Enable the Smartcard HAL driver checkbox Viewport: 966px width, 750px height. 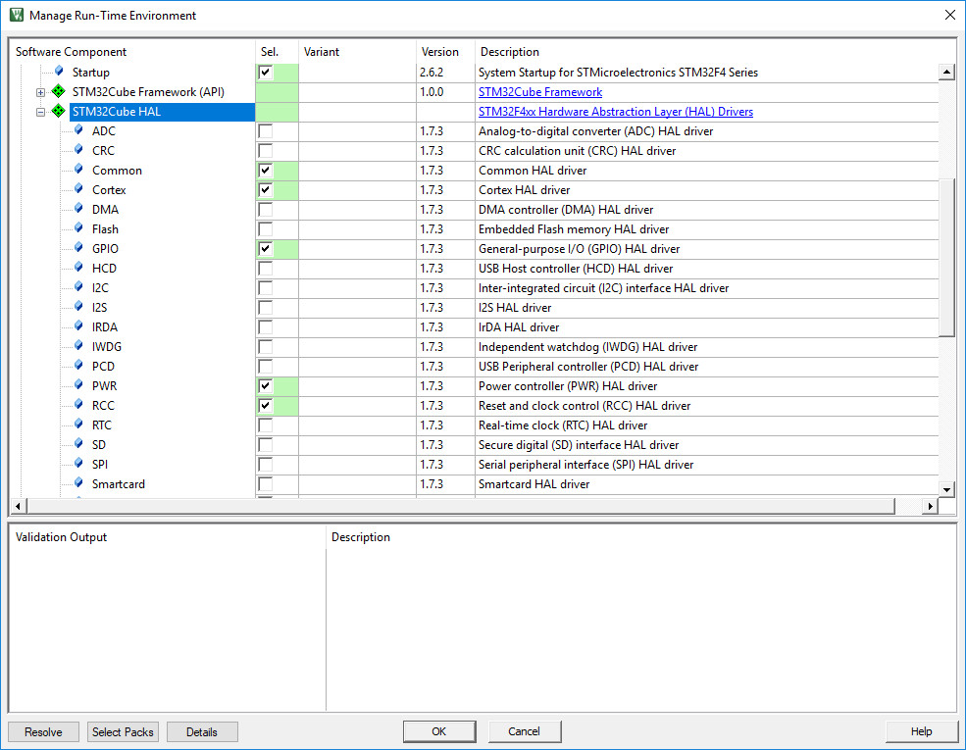click(266, 484)
